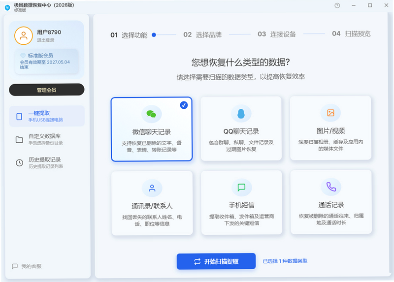Go to step 04 扫描预览

coord(351,33)
